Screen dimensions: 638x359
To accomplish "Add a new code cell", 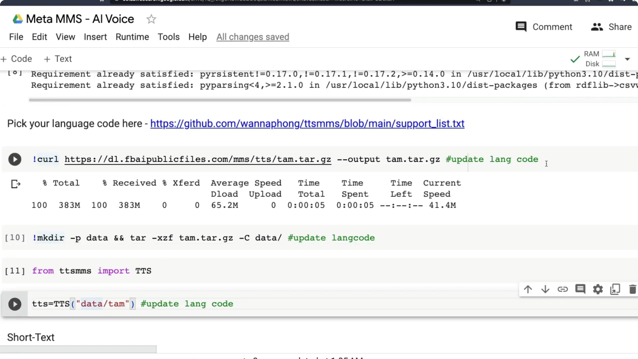I will pos(17,59).
